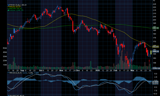This screenshot has height=96, width=160.
Task: Click the MACD(12,26,9) indicator label
Action: 16,73
